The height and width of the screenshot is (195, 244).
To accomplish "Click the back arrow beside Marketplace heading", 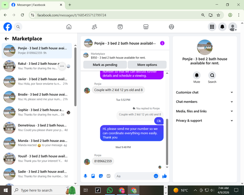I will pyautogui.click(x=7, y=39).
